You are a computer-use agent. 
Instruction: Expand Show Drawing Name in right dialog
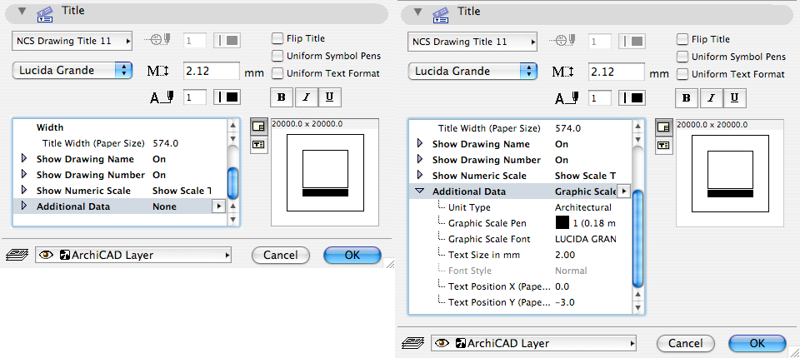click(x=420, y=144)
